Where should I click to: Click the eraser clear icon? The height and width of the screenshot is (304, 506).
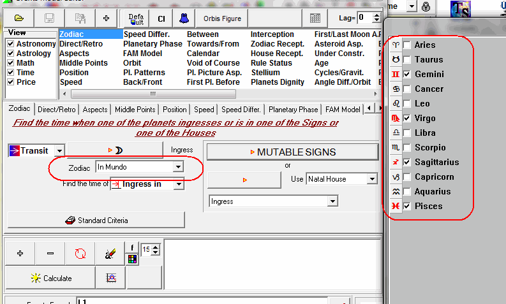(x=109, y=253)
